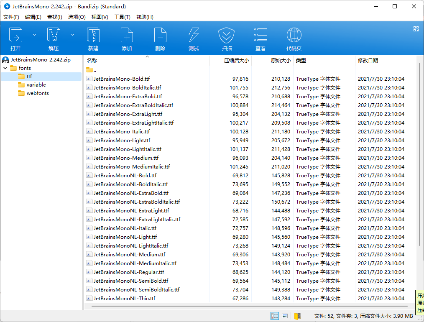
Task: Select the variable folder in the tree
Action: click(x=36, y=84)
